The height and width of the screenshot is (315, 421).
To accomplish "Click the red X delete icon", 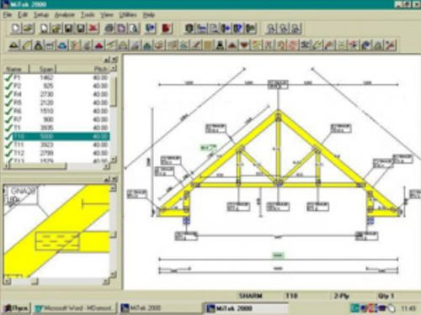I will [93, 29].
